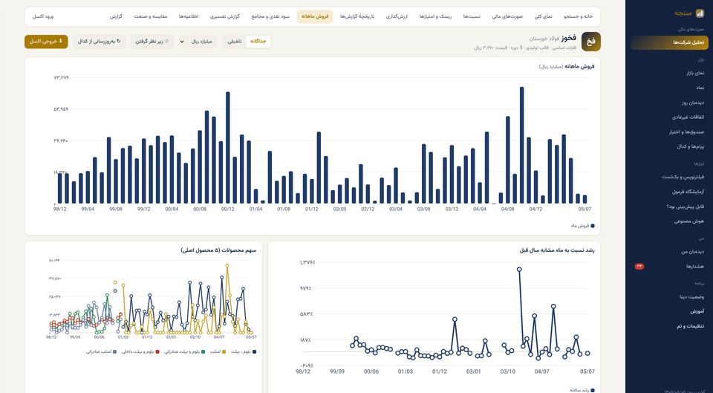
Task: Click the فخوز company symbol title
Action: [x=569, y=38]
